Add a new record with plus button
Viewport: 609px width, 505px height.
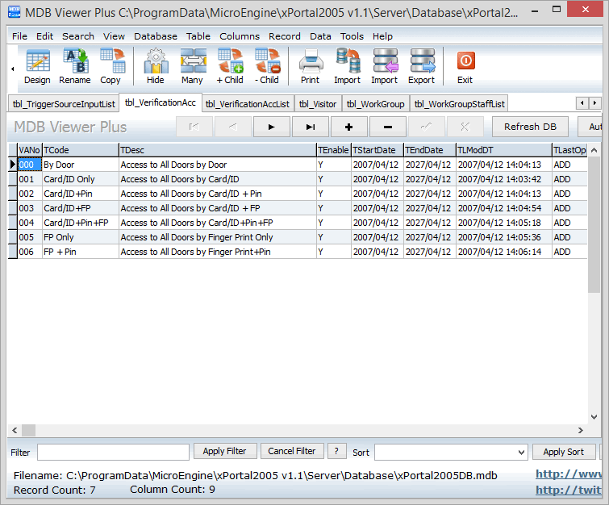(x=349, y=127)
